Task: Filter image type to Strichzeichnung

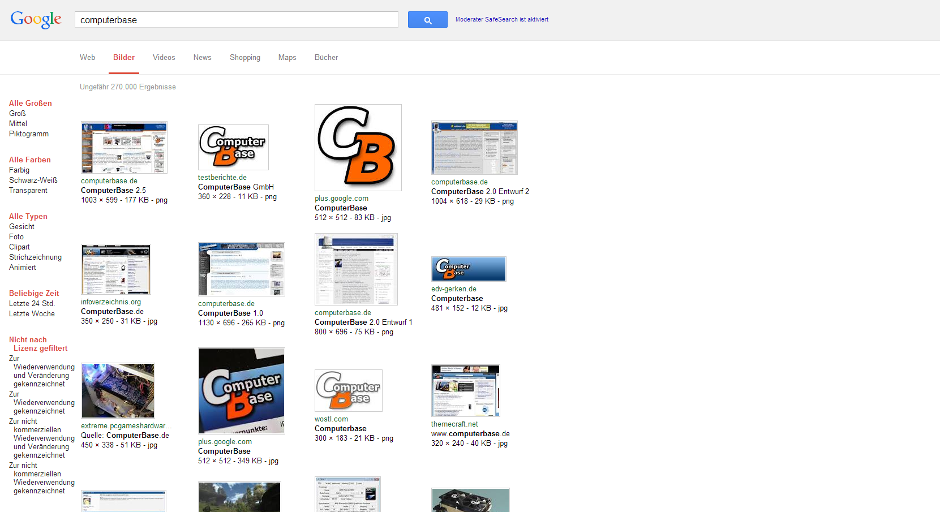Action: (36, 257)
